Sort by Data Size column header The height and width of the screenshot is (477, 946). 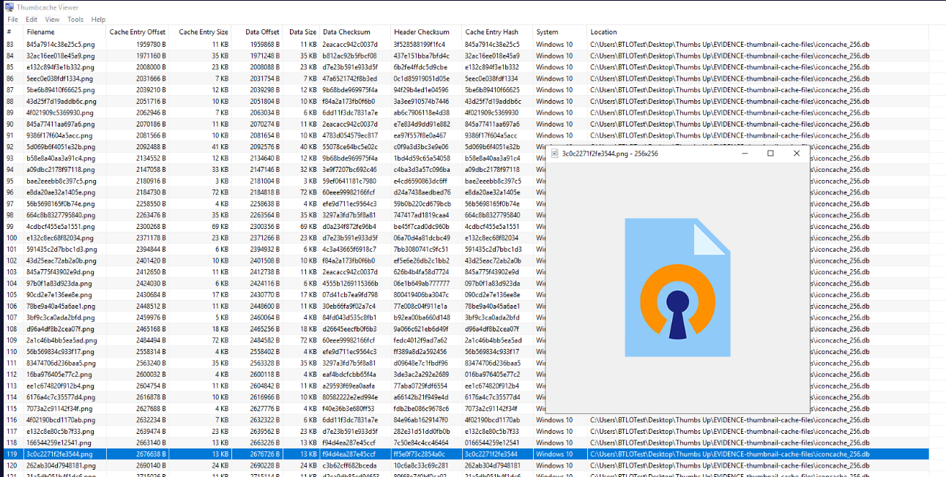pos(301,32)
